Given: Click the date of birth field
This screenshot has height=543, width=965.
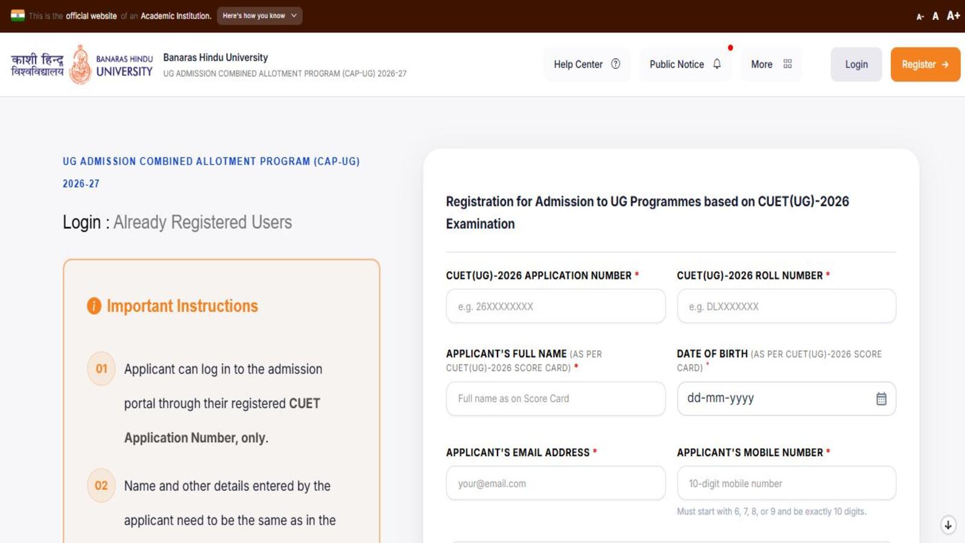Looking at the screenshot, I should click(x=786, y=398).
